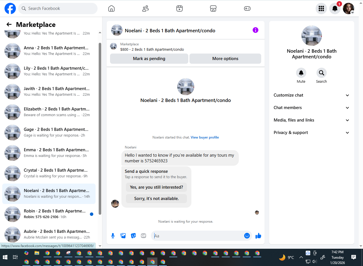Click the Aa message input field
Screen dimensions: 363x266
pyautogui.click(x=198, y=236)
